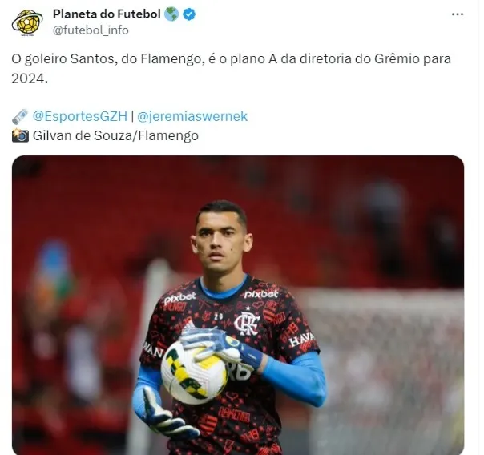Open the @jeremiaswernek mention link

192,117
